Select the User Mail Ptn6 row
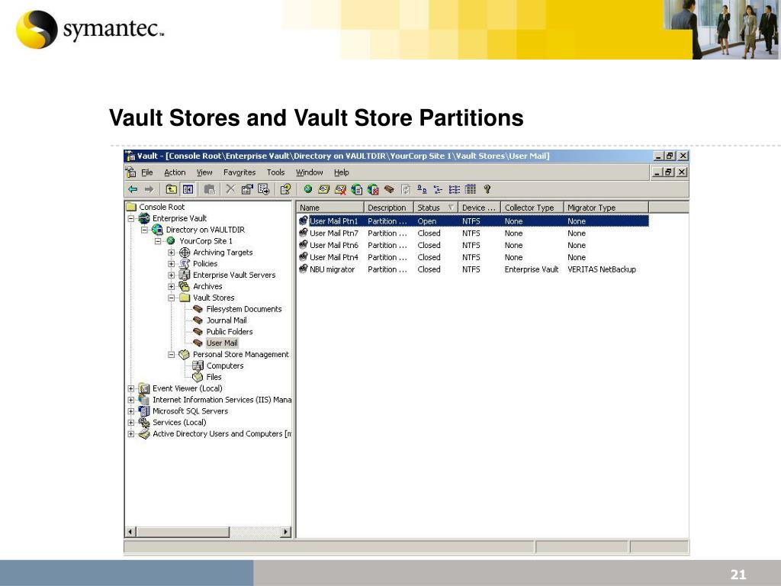 [473, 245]
